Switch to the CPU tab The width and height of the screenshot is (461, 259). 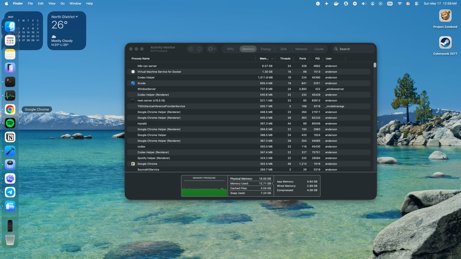click(x=230, y=49)
